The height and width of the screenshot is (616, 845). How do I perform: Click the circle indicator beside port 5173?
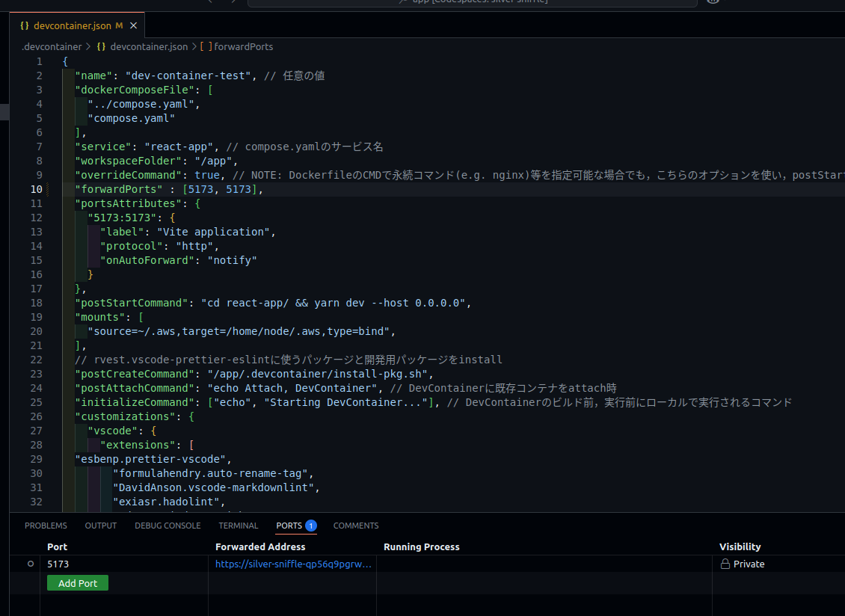point(29,564)
